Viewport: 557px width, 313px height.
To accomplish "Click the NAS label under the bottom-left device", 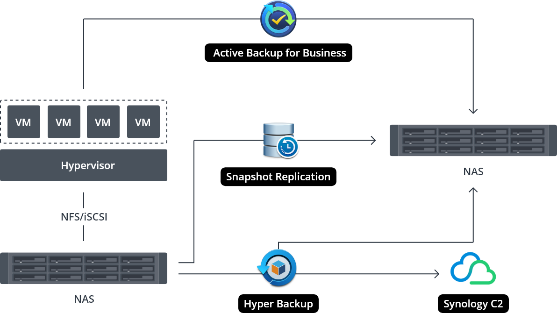I will tap(84, 299).
